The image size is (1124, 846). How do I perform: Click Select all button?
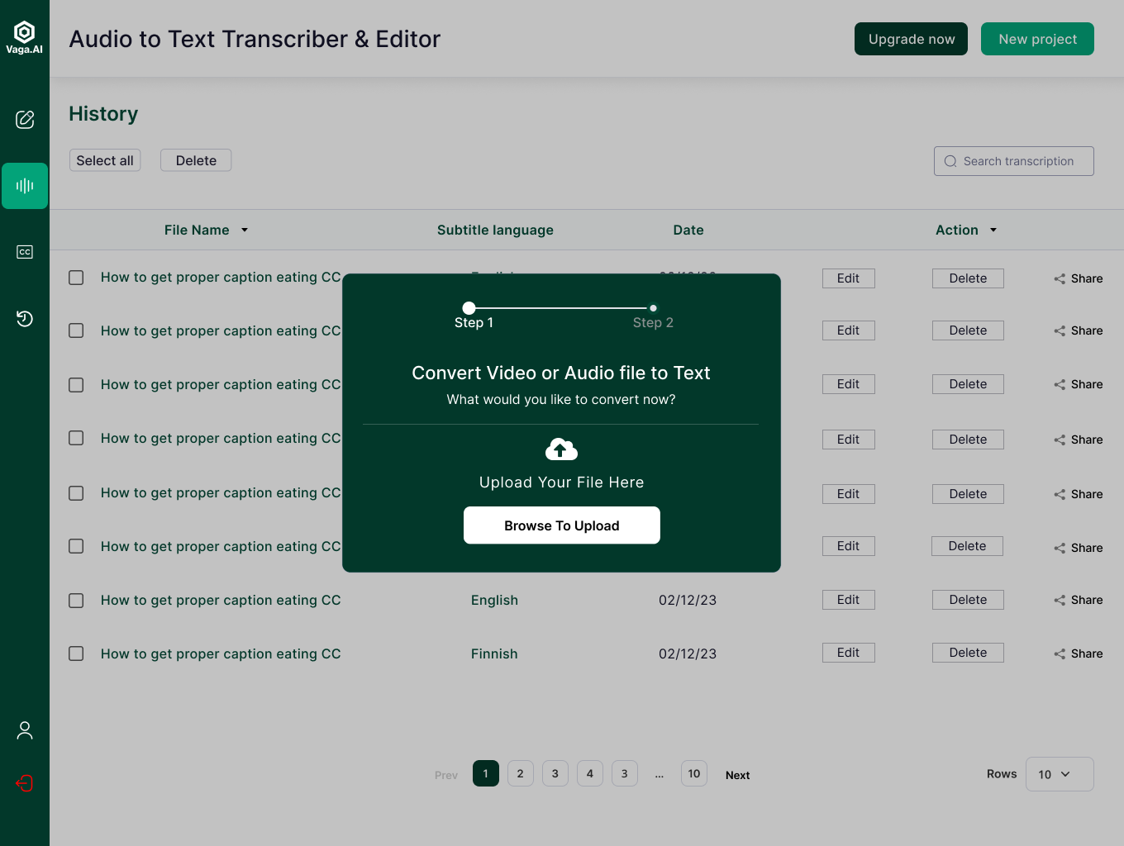pos(105,160)
